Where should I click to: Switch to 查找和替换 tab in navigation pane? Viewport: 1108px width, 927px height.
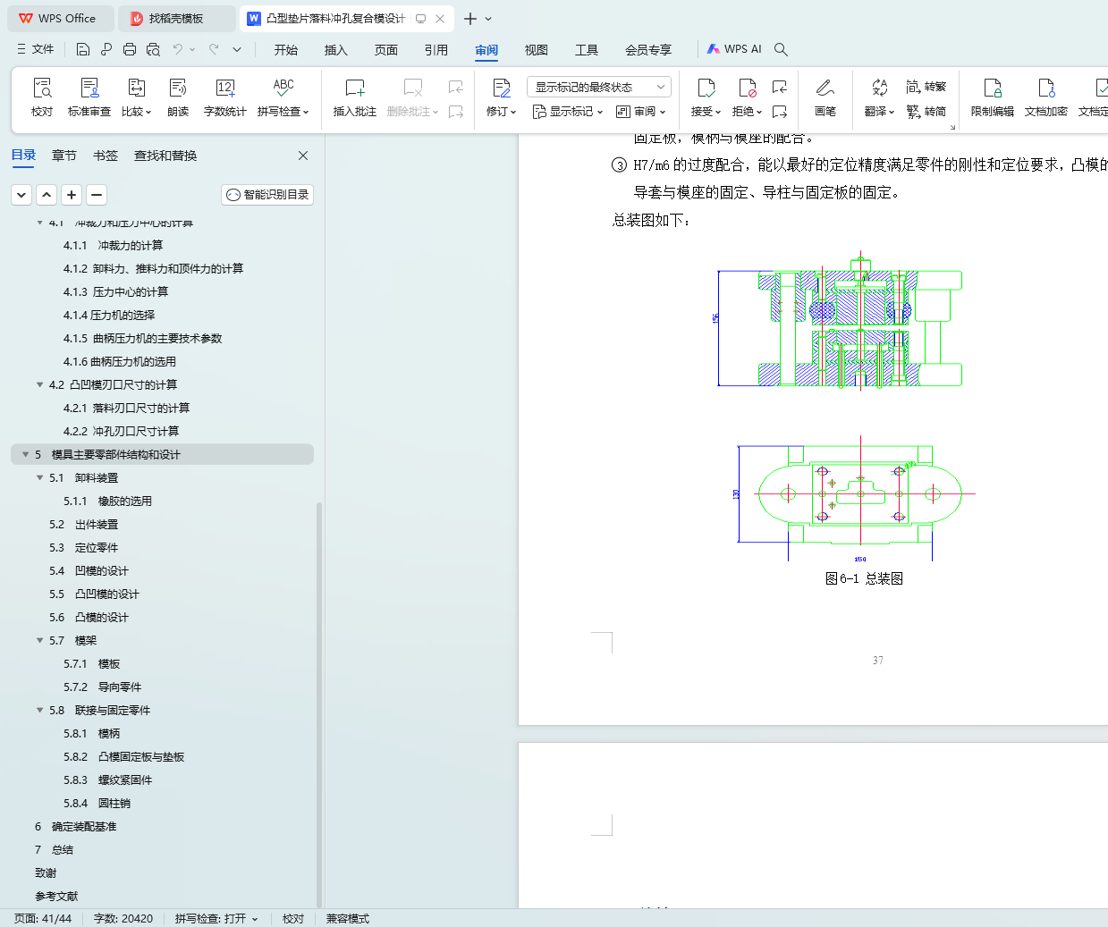click(165, 156)
